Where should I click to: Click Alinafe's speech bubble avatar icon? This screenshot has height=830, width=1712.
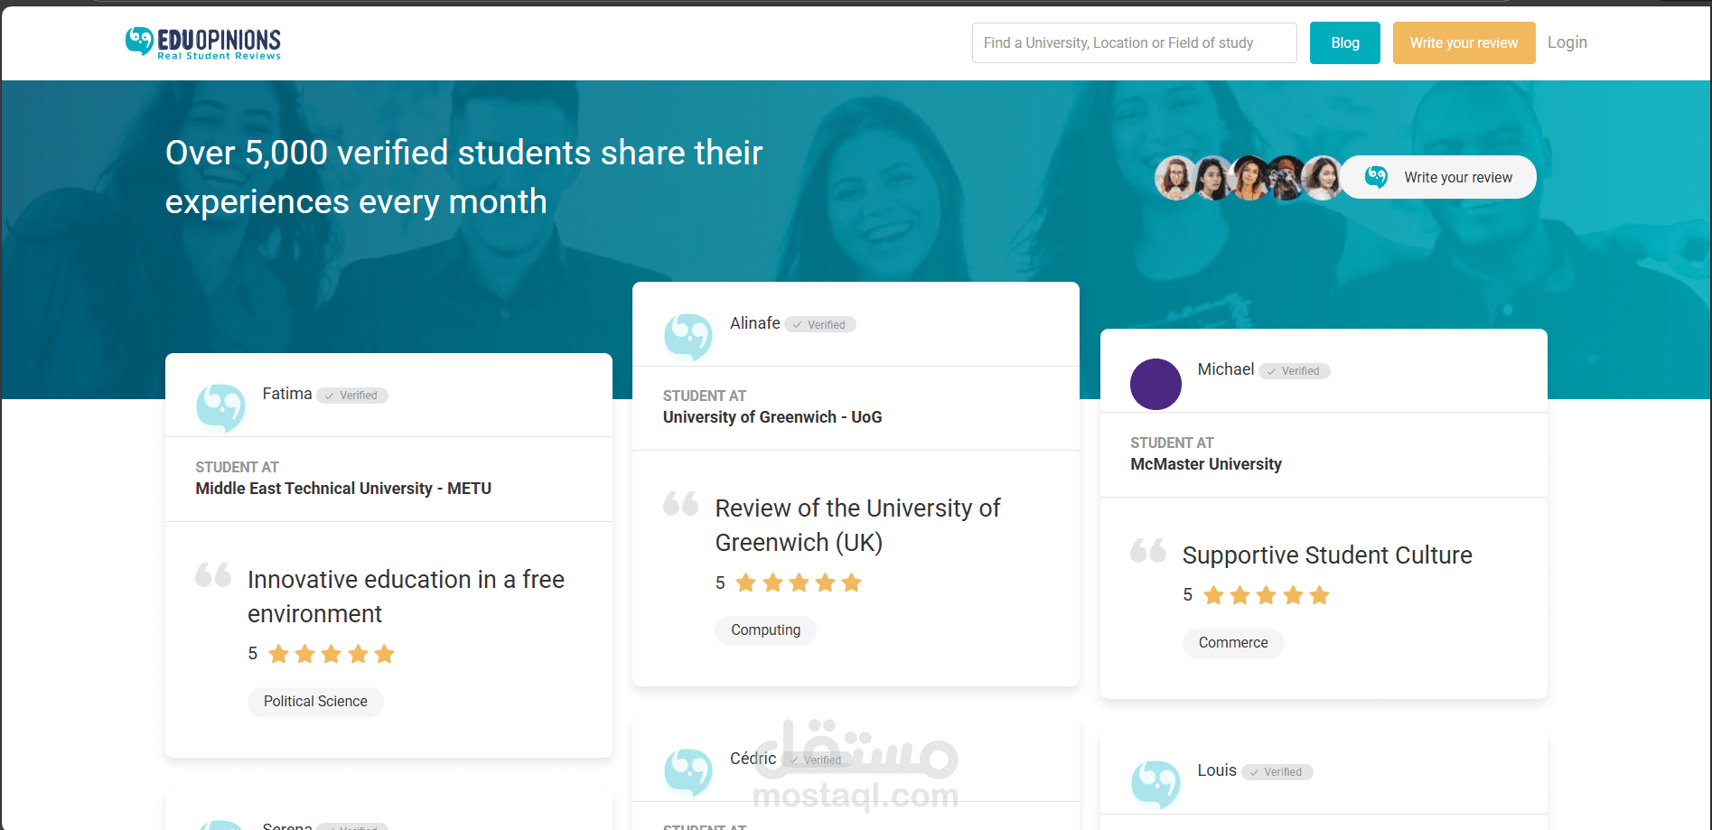(x=688, y=336)
